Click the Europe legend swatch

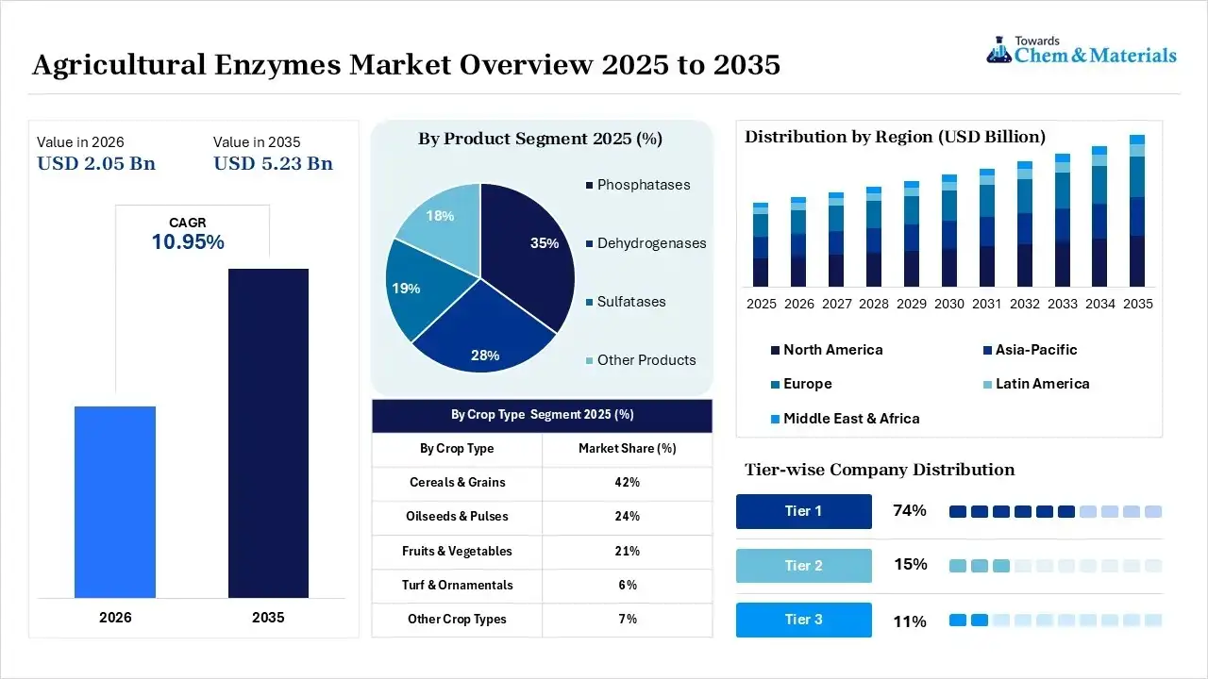tap(775, 385)
